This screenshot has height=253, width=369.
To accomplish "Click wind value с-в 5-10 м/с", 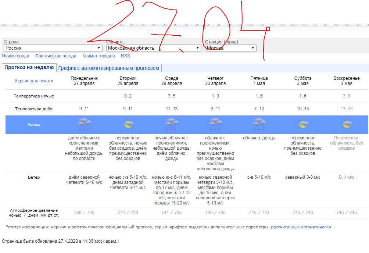I will (x=259, y=177).
